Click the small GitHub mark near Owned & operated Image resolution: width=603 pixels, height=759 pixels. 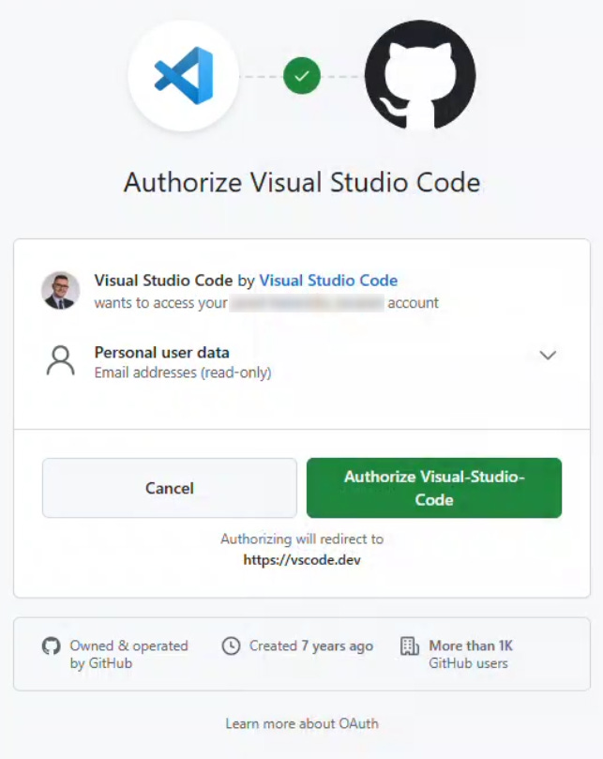(52, 645)
